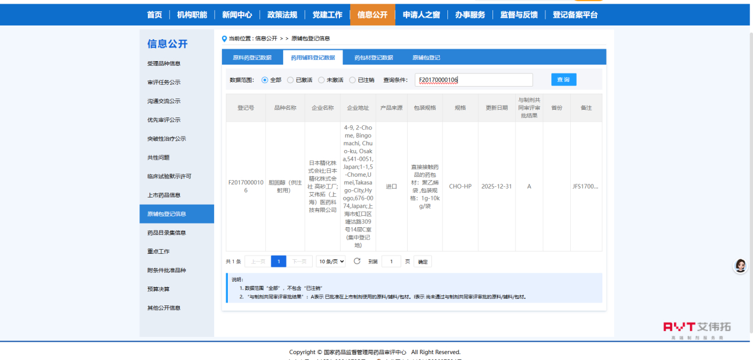Open 突破性治疗公示 in the sidebar
The height and width of the screenshot is (360, 753).
177,139
